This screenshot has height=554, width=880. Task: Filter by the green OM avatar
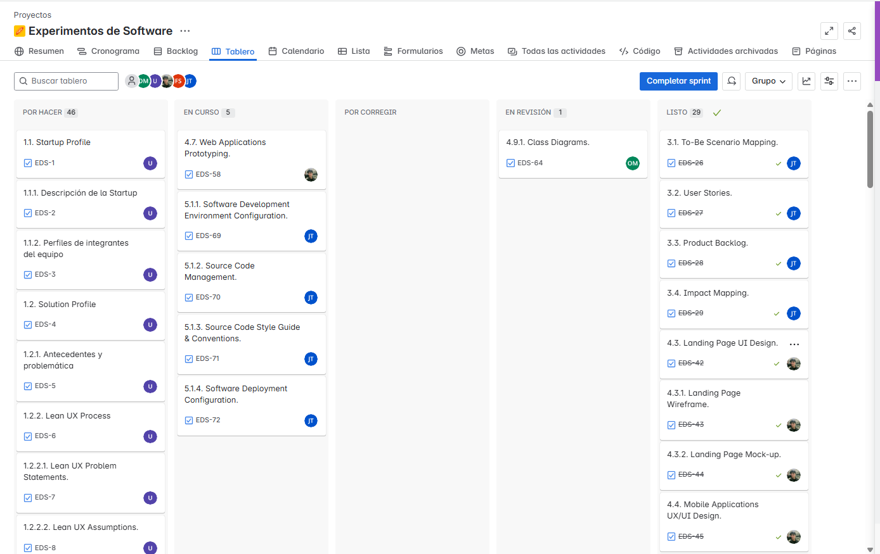tap(144, 81)
